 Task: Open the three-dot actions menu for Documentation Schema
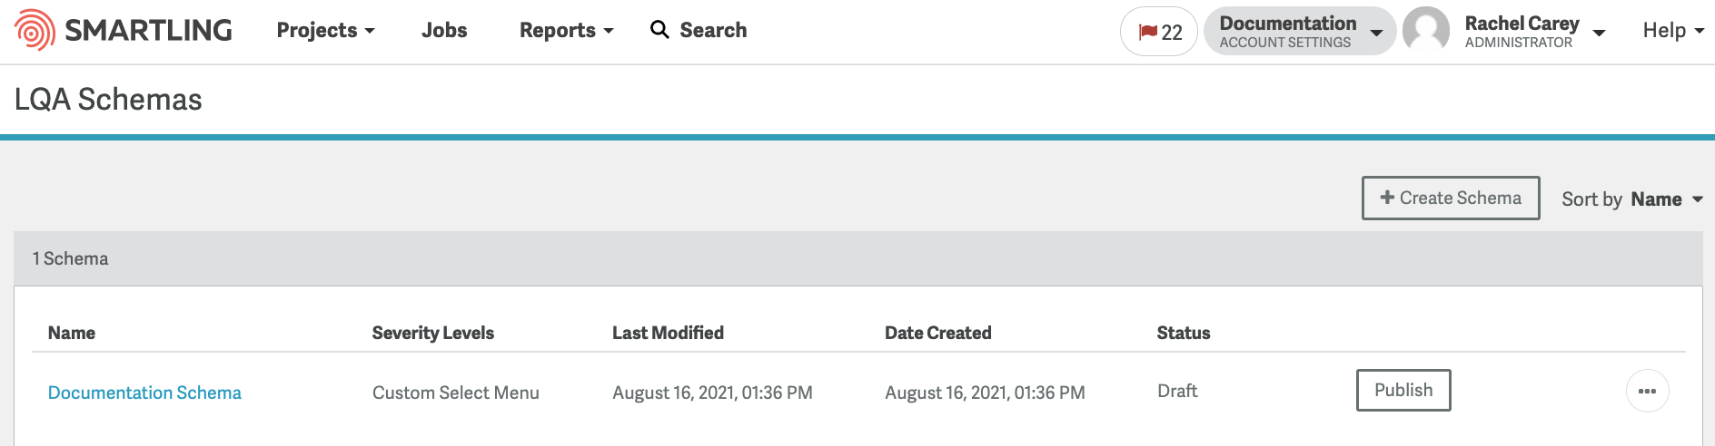pos(1647,392)
